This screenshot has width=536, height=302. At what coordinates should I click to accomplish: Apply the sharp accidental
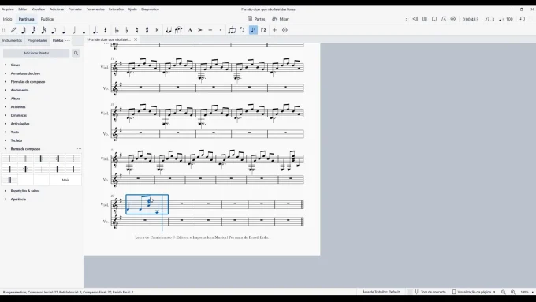click(x=147, y=30)
